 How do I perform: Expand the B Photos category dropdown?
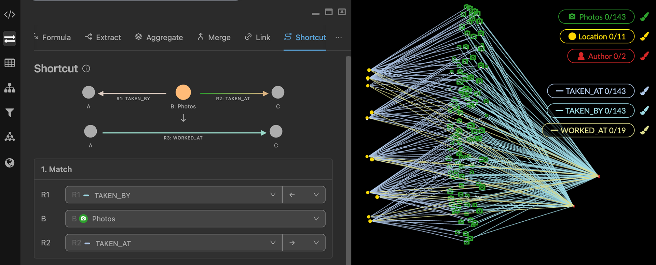[x=195, y=219]
